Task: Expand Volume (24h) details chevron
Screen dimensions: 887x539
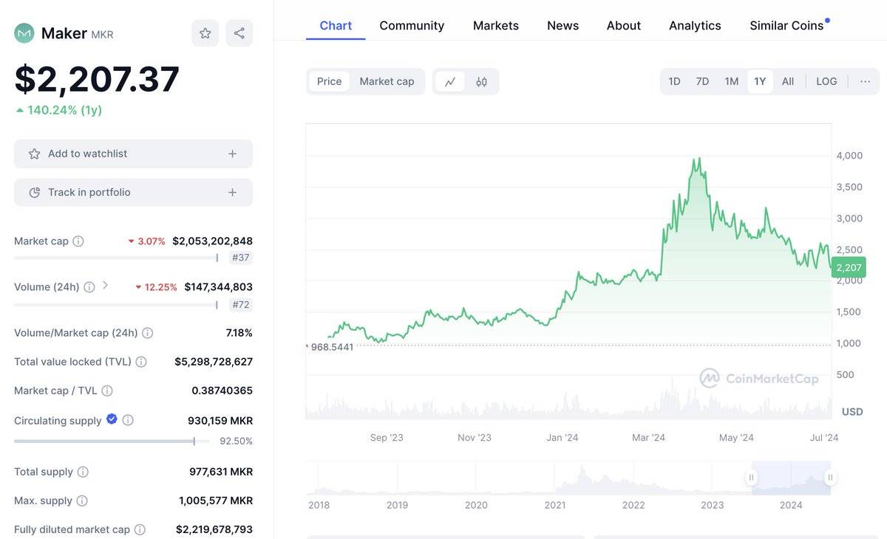Action: (x=105, y=285)
